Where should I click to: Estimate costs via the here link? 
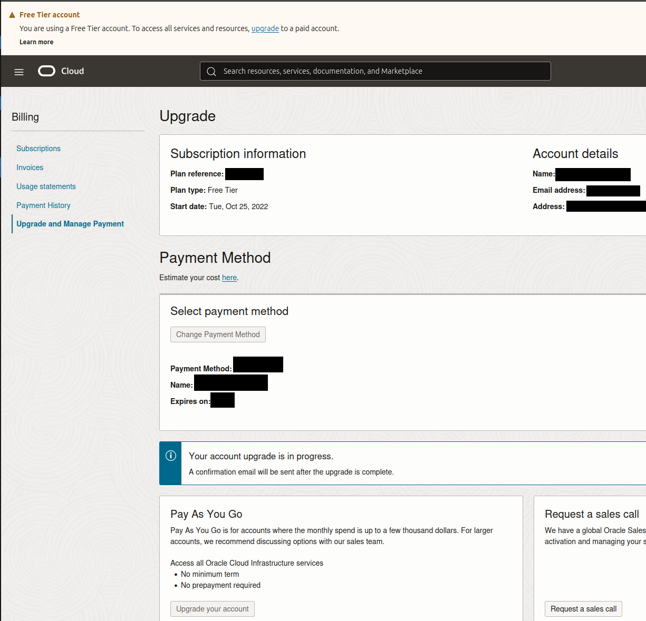[x=229, y=278]
